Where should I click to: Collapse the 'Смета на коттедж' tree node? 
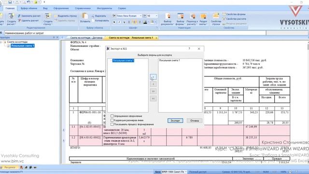(1, 42)
